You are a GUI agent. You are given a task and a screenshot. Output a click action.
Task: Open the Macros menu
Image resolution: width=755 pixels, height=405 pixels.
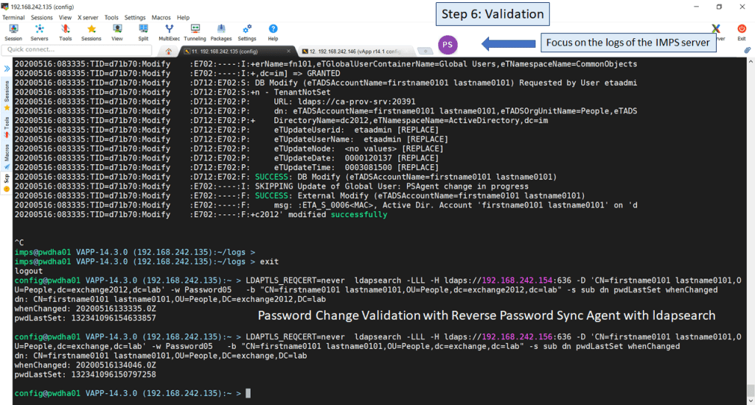(x=161, y=17)
